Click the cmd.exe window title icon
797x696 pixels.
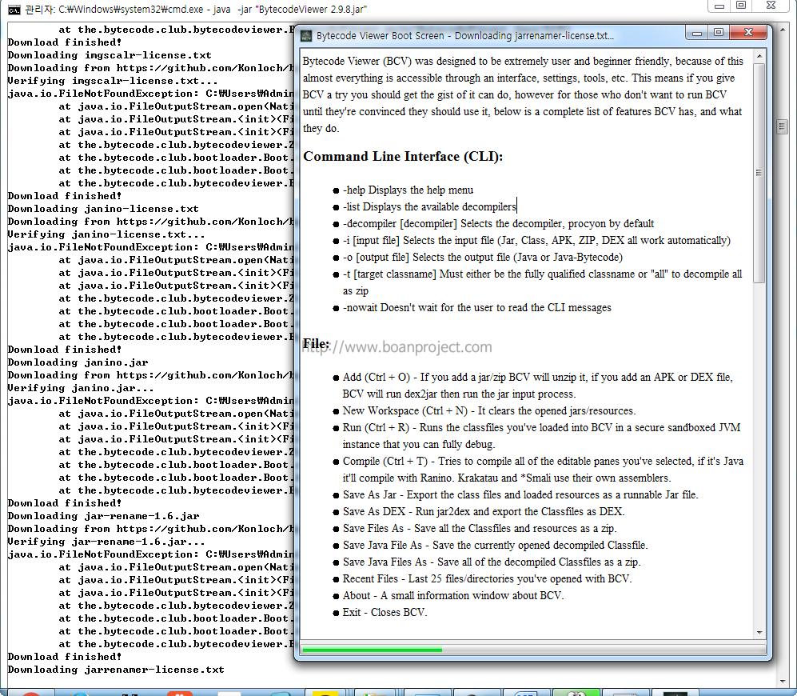pos(14,10)
